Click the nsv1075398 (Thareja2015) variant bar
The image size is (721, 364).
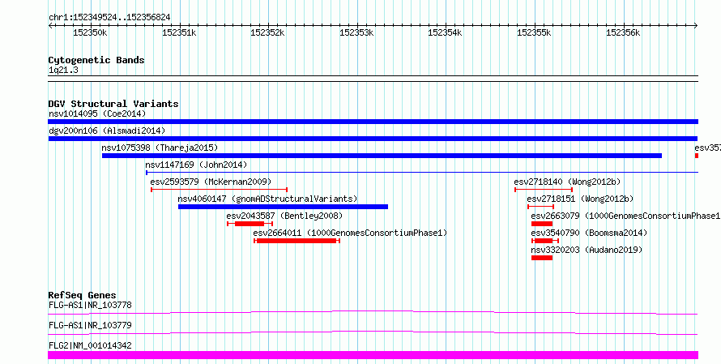tap(382, 156)
